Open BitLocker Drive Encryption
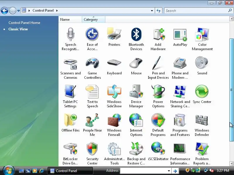 coord(70,154)
